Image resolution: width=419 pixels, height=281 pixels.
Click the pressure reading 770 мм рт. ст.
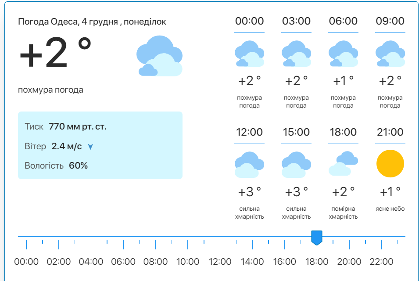click(78, 127)
